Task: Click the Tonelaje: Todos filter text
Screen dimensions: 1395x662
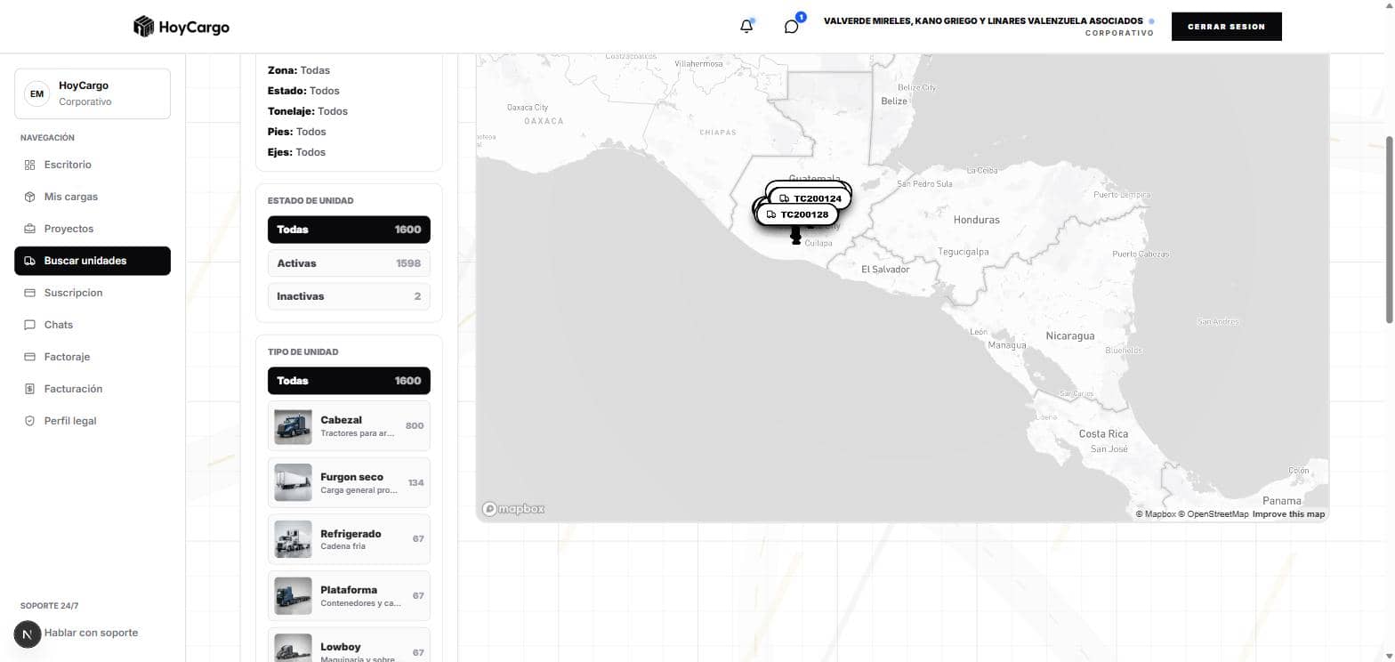Action: click(x=308, y=111)
